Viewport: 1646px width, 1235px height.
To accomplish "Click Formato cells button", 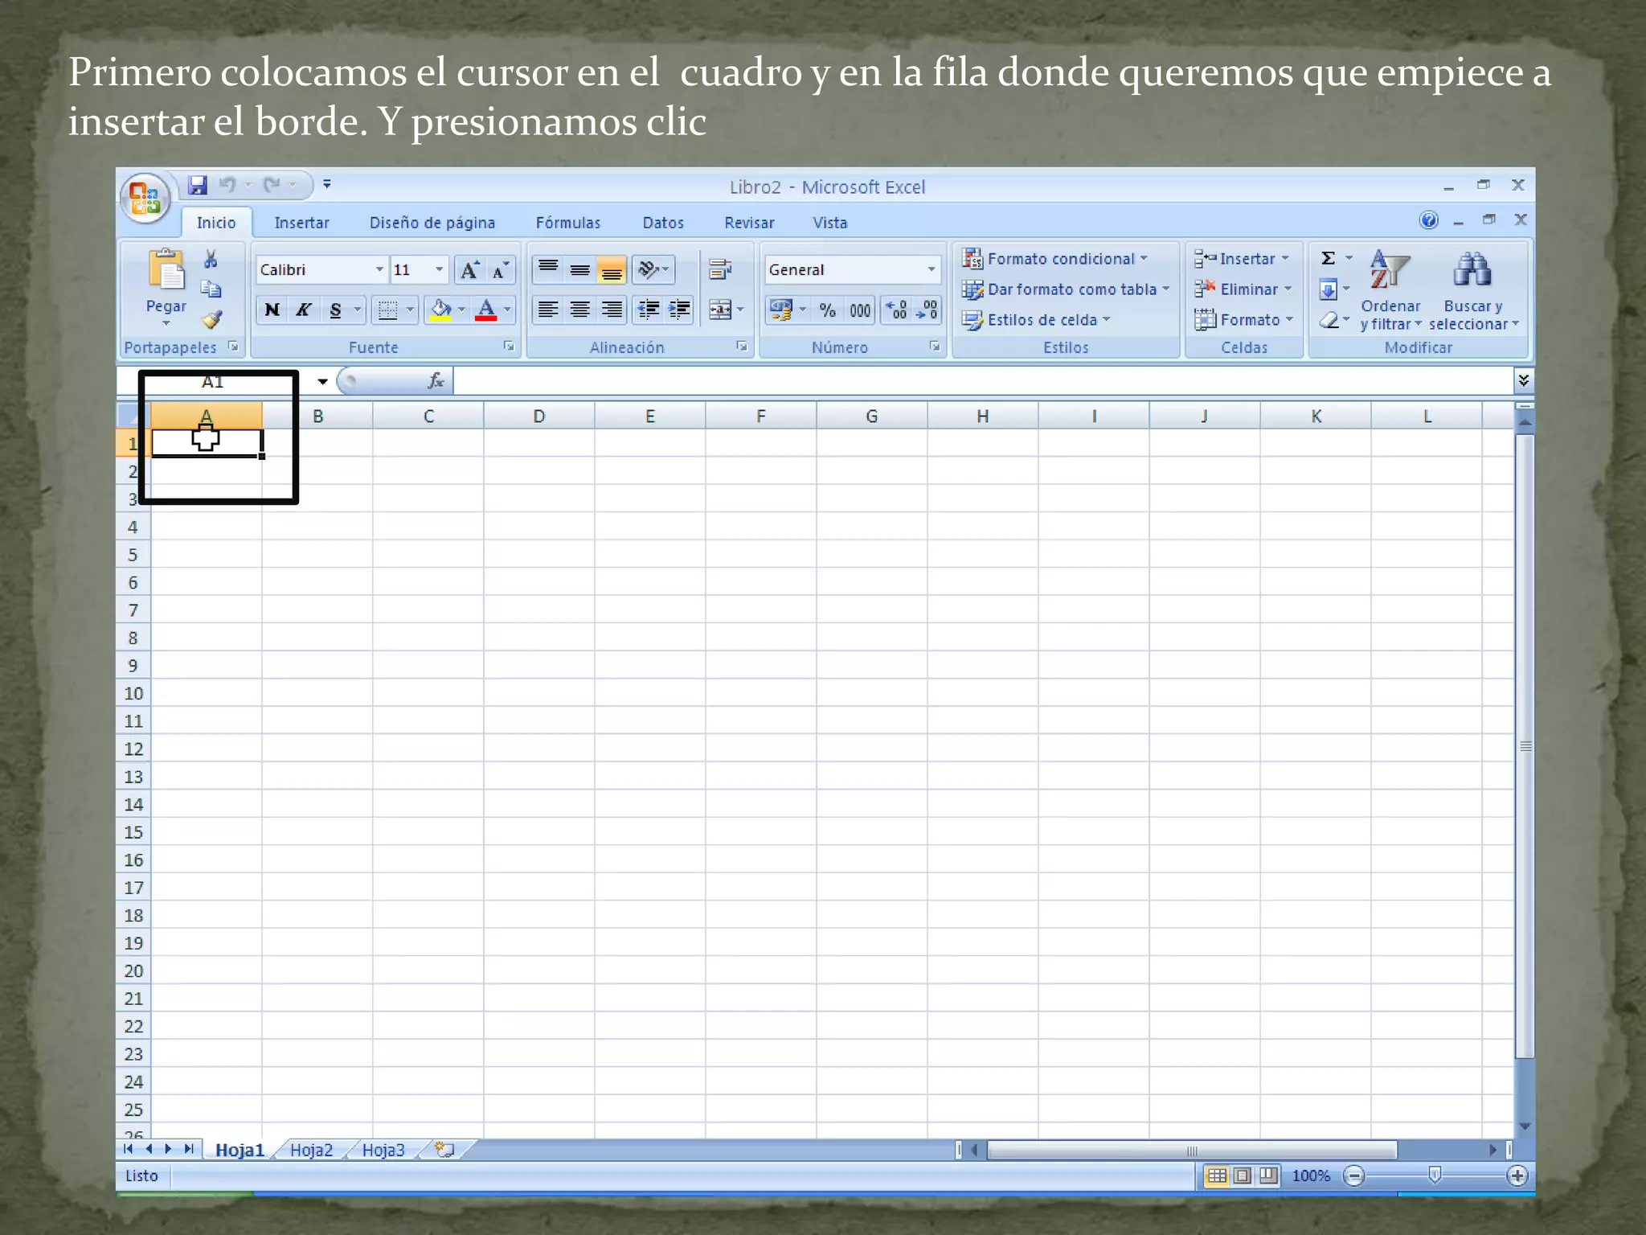I will pos(1244,320).
